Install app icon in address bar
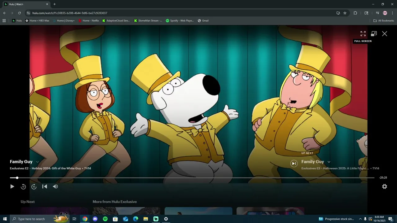397x223 pixels. coord(338,13)
